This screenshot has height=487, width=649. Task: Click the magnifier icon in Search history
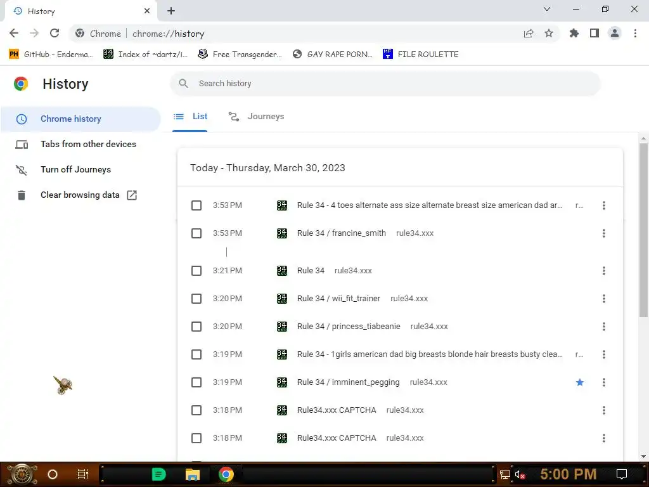(x=183, y=84)
